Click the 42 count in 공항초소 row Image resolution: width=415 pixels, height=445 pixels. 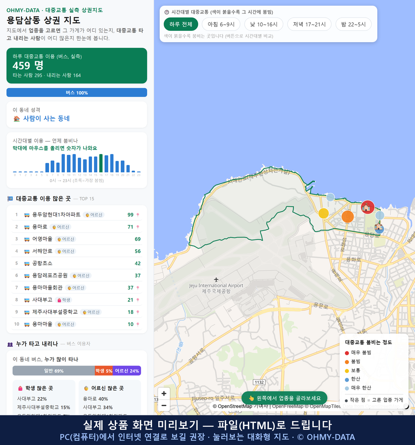[x=138, y=263]
